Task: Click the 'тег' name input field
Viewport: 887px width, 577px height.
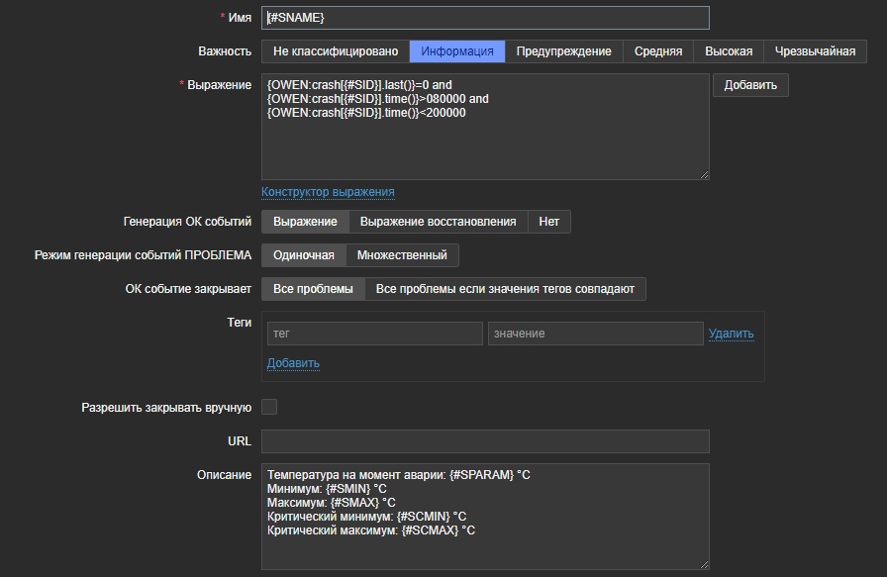Action: coord(374,334)
